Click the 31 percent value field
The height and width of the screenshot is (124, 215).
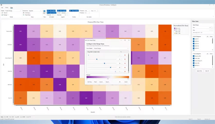pyautogui.click(x=119, y=59)
